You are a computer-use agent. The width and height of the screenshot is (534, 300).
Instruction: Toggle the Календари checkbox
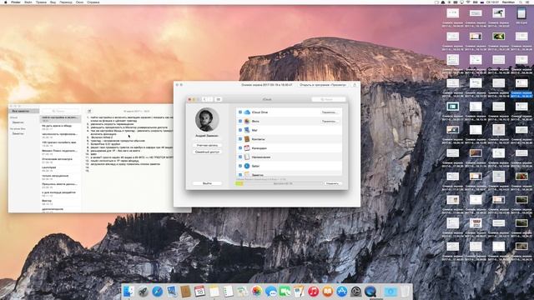point(240,148)
